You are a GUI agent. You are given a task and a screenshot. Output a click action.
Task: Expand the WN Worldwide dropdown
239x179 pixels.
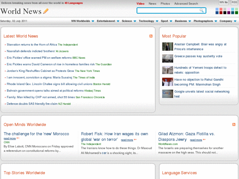pyautogui.click(x=93, y=21)
